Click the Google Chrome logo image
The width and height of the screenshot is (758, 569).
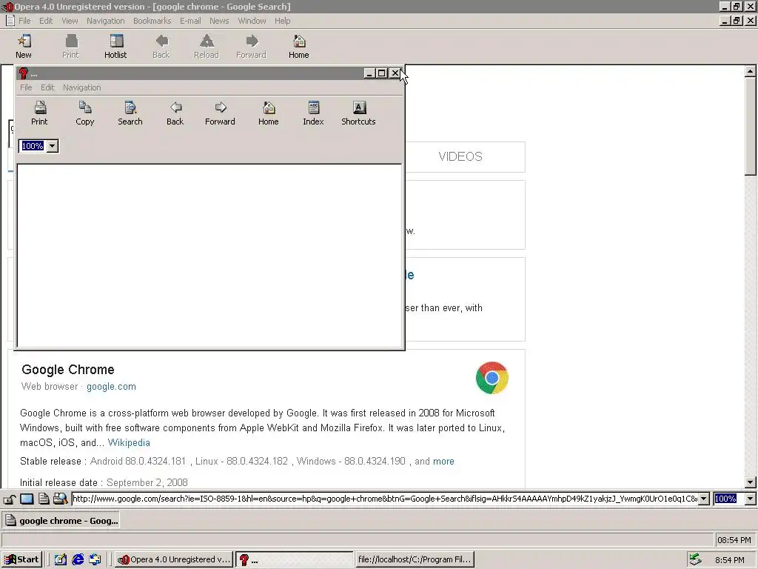(492, 378)
